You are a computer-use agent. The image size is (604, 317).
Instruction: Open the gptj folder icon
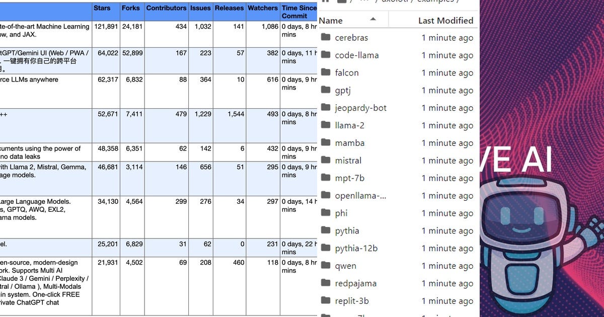(326, 90)
